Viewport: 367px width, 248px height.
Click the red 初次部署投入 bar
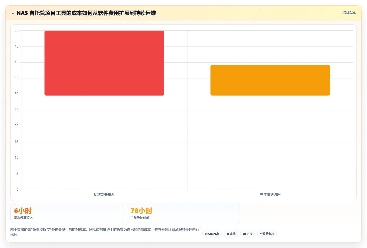tap(104, 63)
